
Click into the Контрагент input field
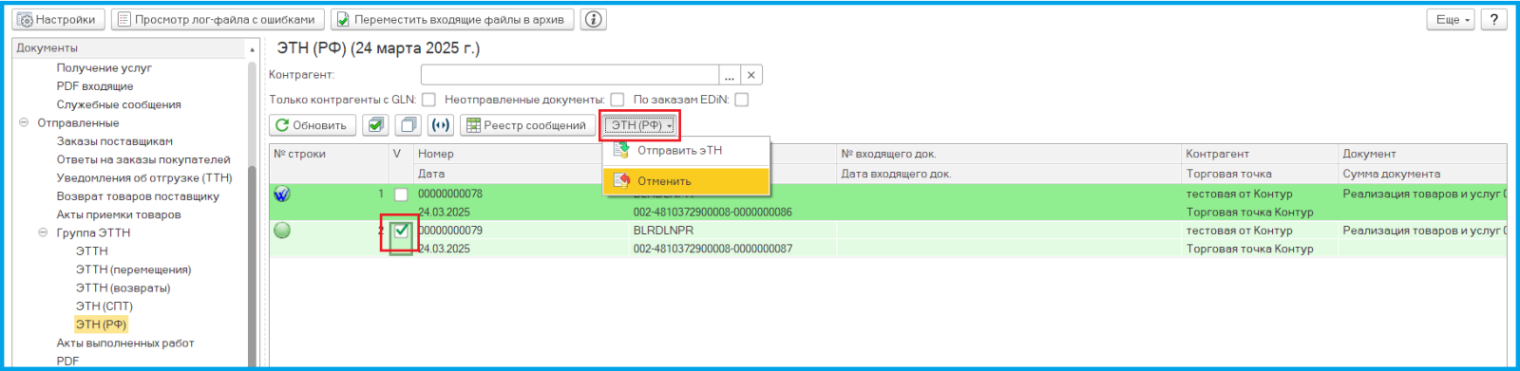click(x=570, y=75)
